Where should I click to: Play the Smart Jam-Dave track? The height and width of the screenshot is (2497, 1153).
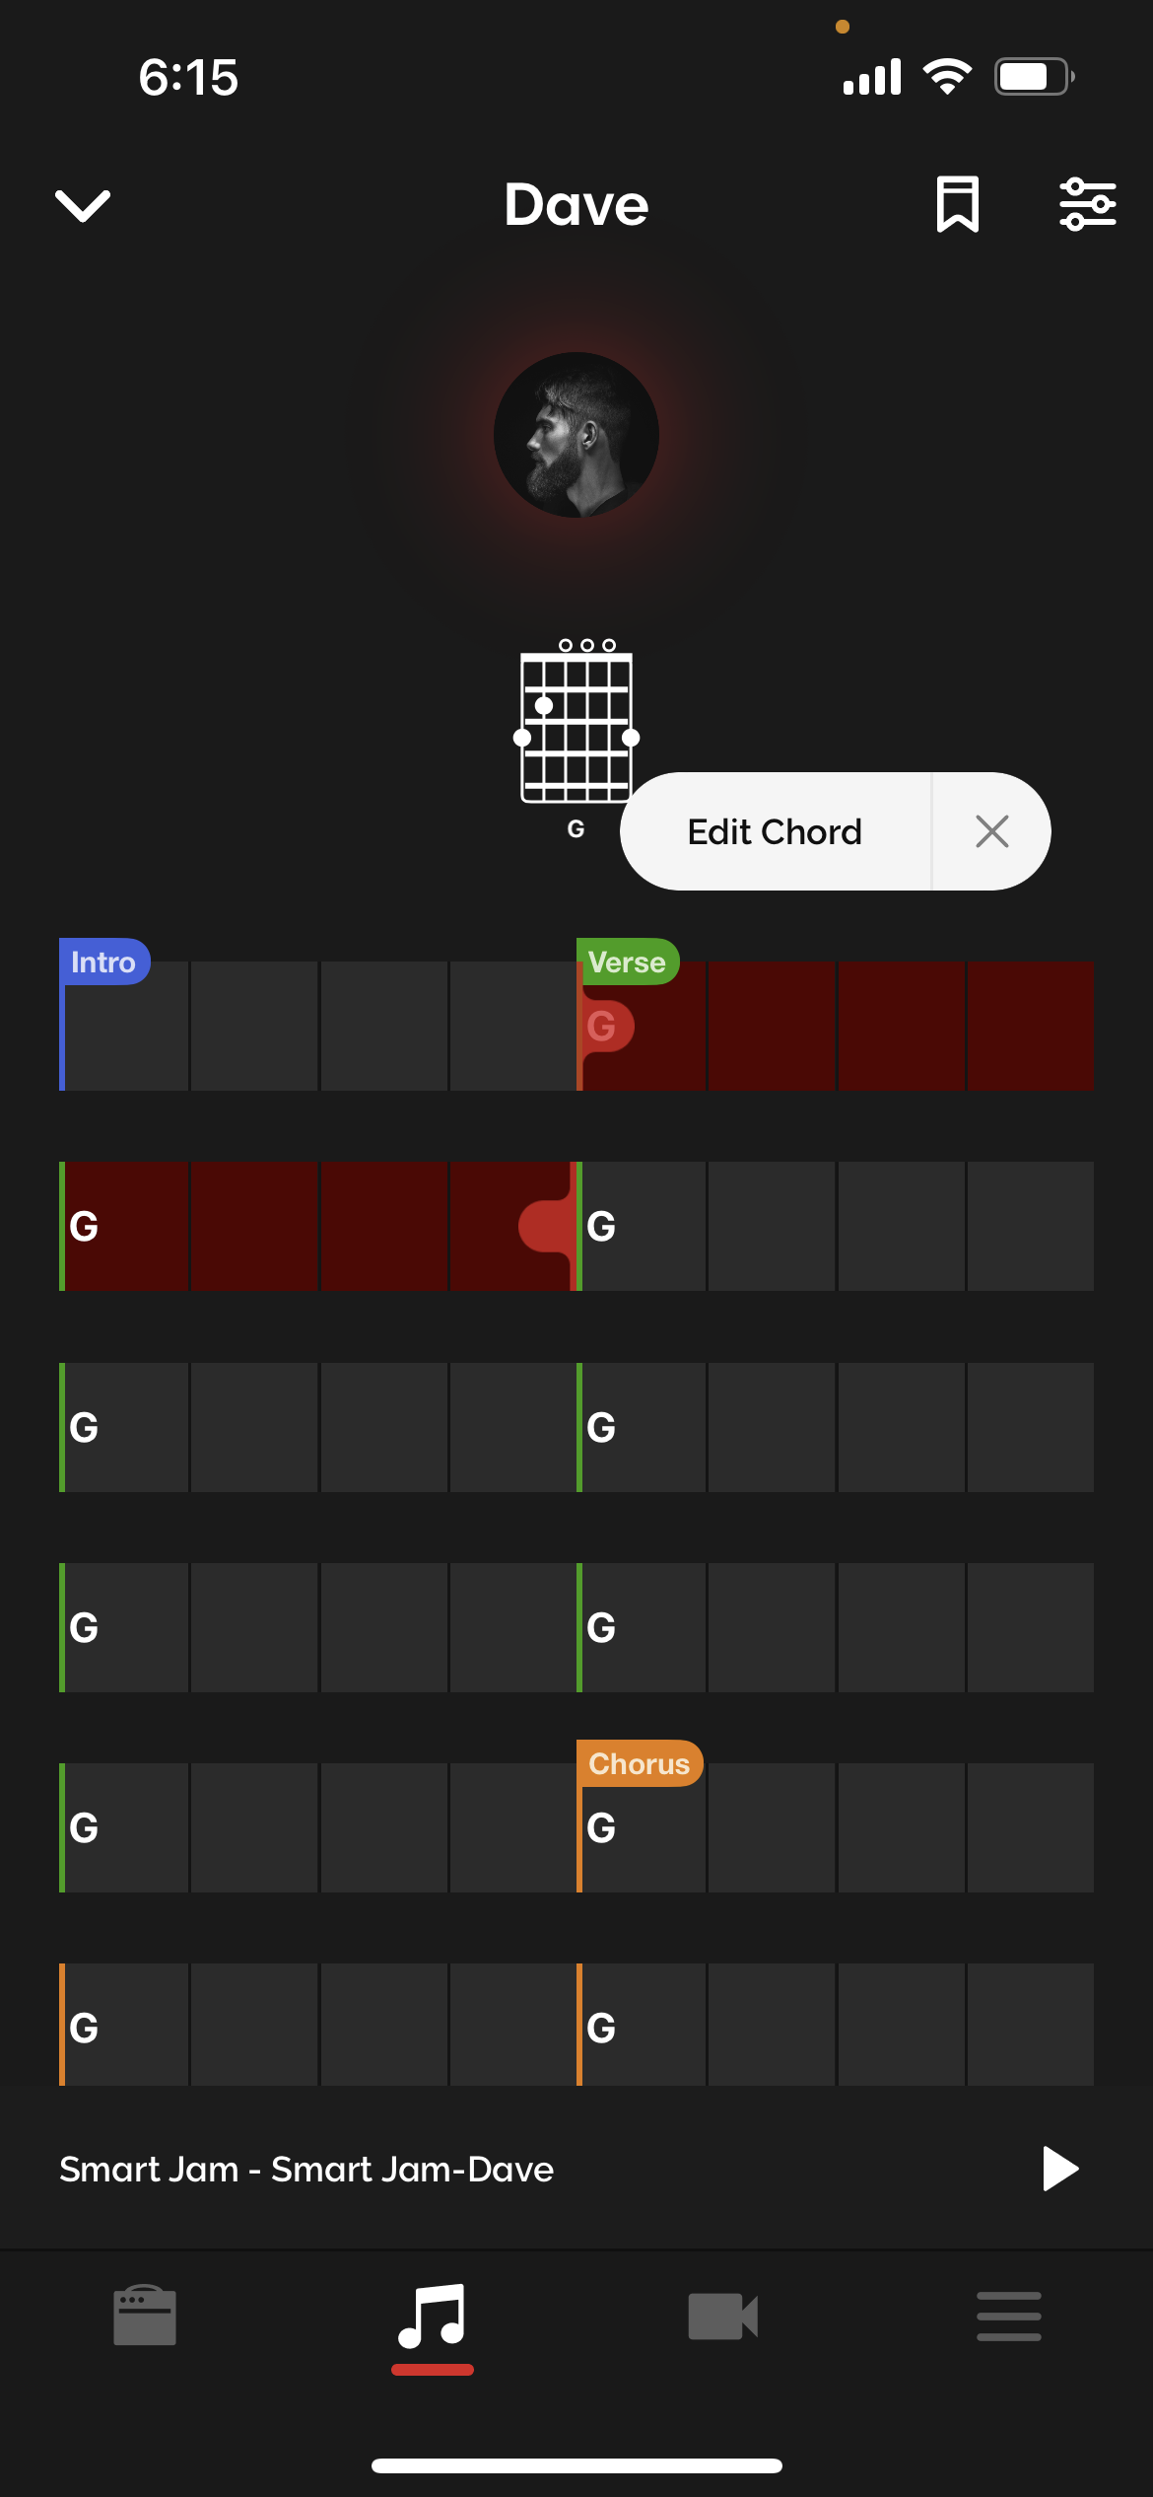1059,2169
